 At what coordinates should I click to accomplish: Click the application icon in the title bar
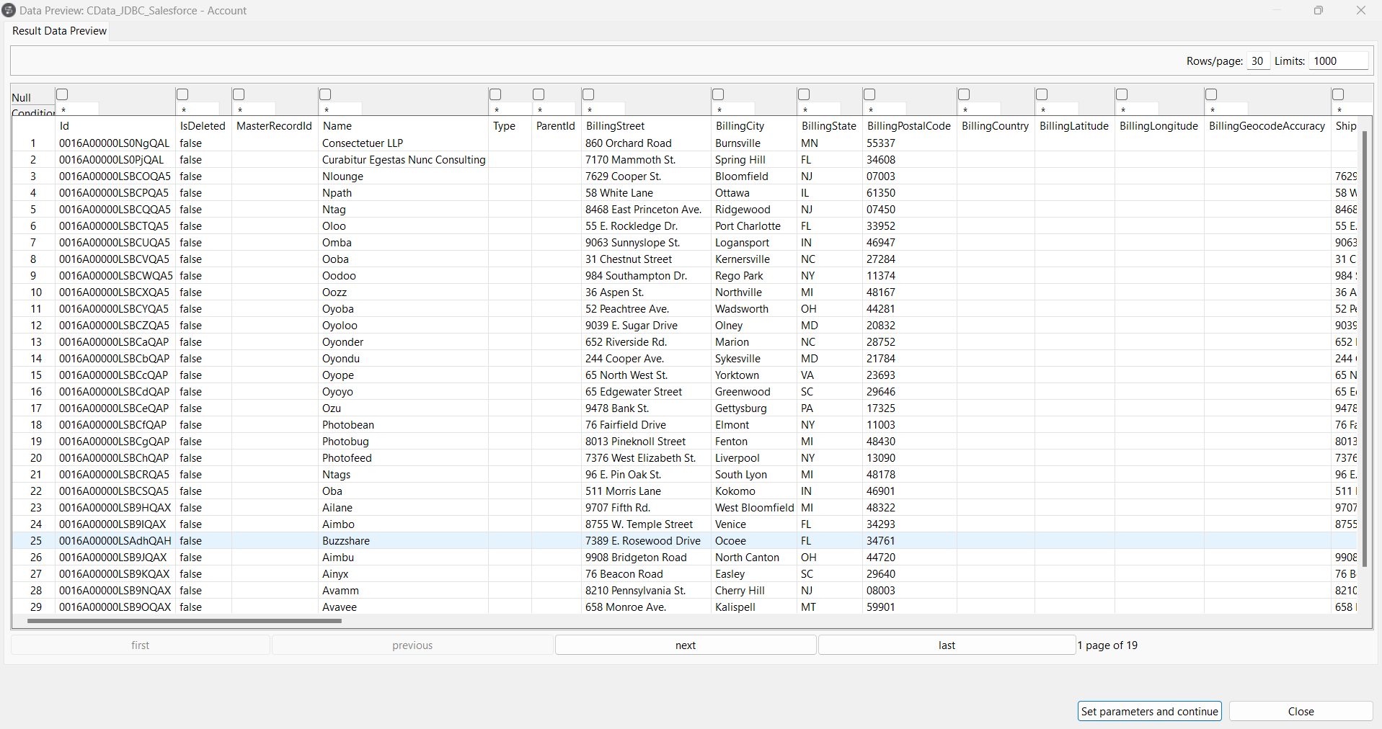(x=9, y=10)
